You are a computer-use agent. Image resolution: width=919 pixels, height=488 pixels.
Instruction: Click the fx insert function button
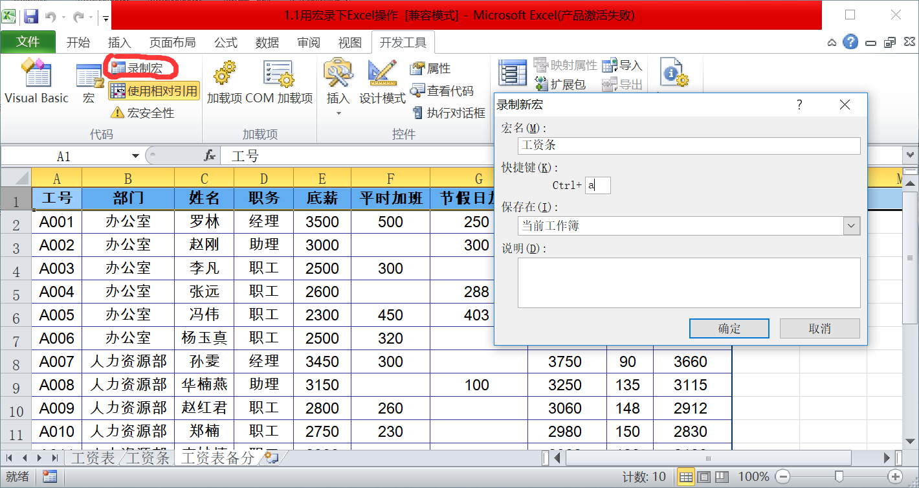click(210, 156)
